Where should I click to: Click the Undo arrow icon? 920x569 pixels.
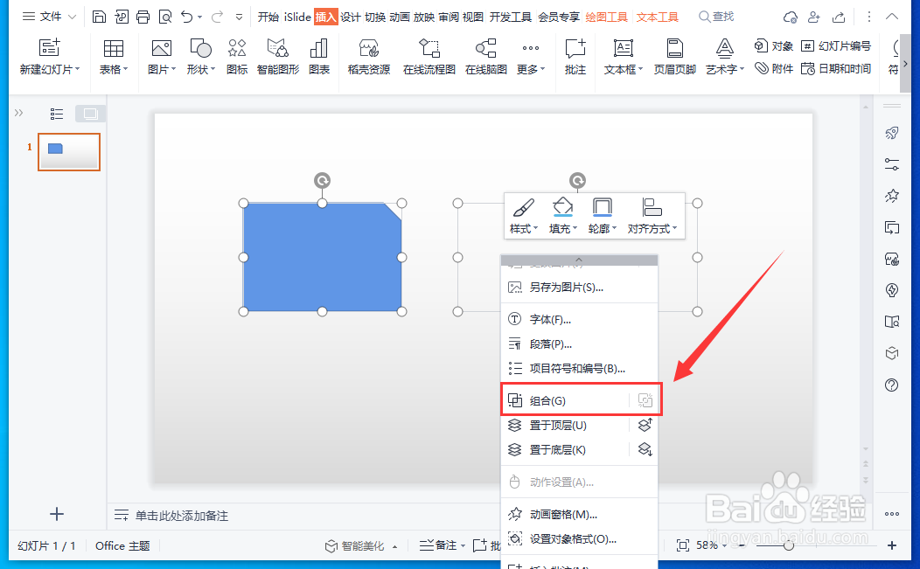186,17
